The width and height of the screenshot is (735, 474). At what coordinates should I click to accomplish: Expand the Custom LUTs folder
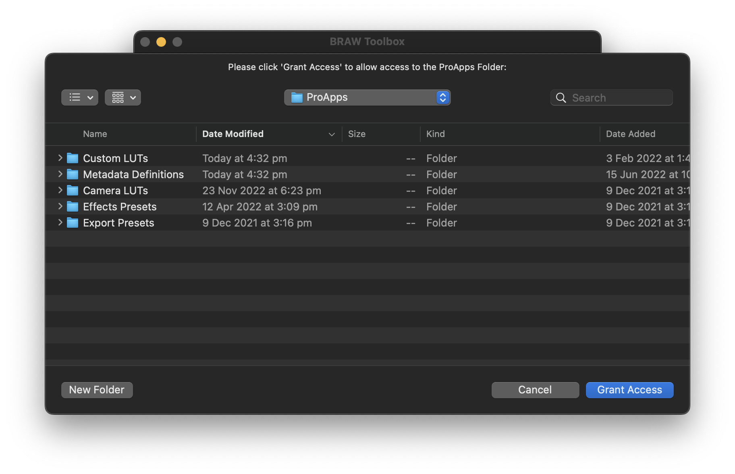pyautogui.click(x=60, y=158)
